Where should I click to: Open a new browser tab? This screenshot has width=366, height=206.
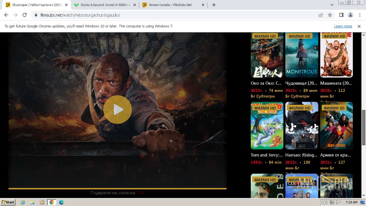(x=214, y=5)
